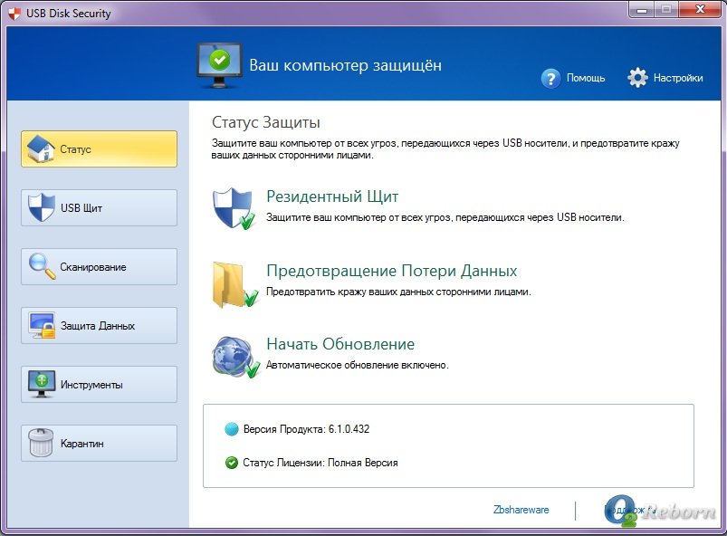
Task: Open the Статус tab in sidebar
Action: click(99, 148)
